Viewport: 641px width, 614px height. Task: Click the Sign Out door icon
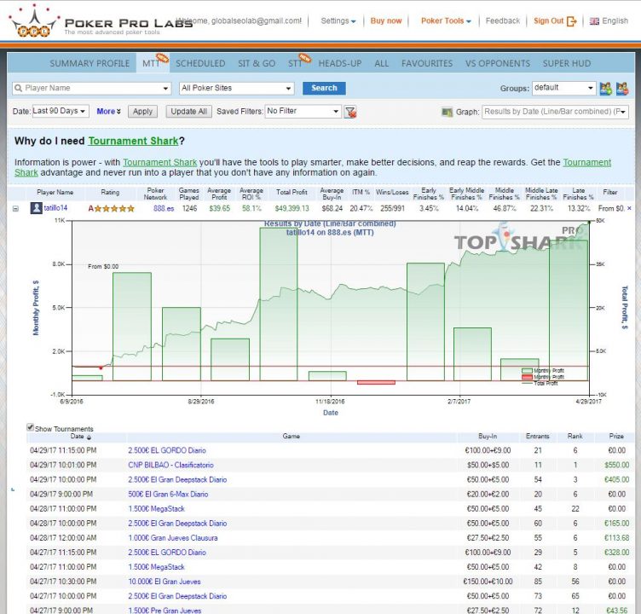point(572,21)
